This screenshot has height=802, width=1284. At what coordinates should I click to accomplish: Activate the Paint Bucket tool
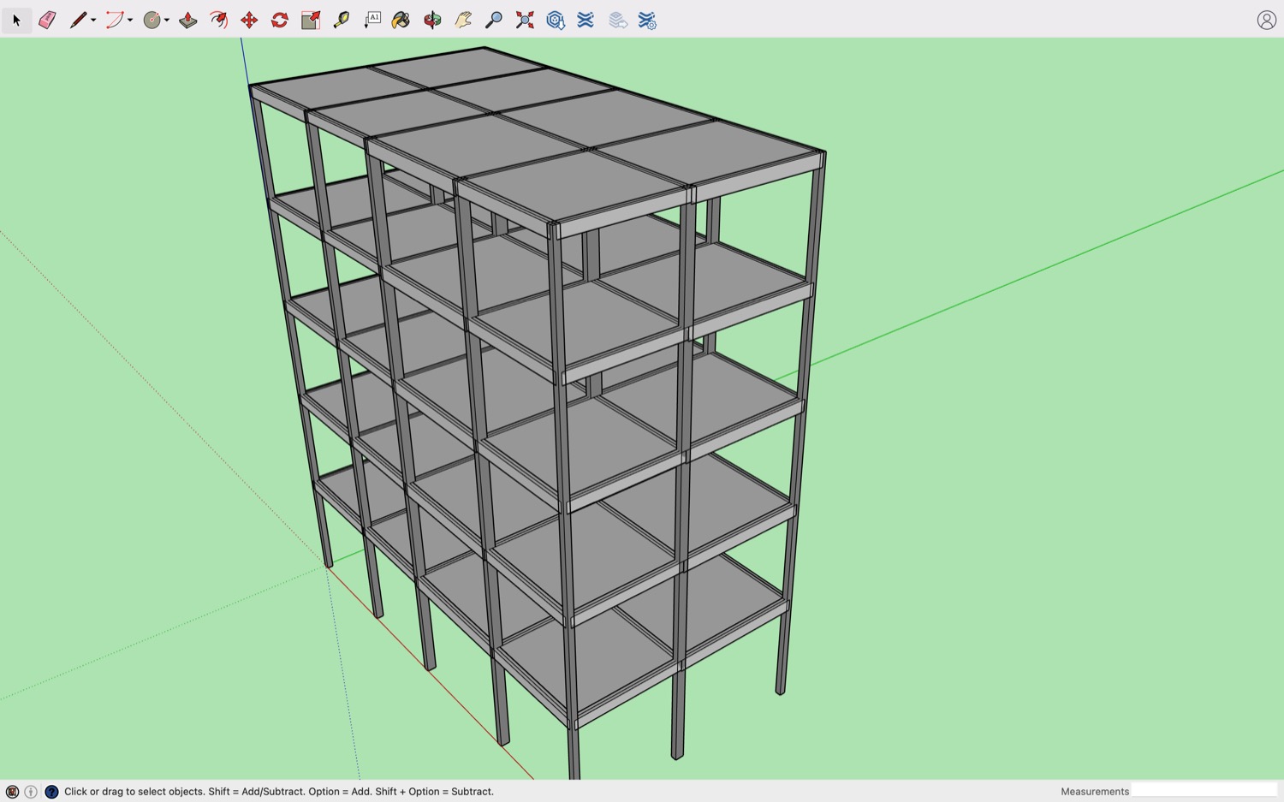pyautogui.click(x=401, y=20)
